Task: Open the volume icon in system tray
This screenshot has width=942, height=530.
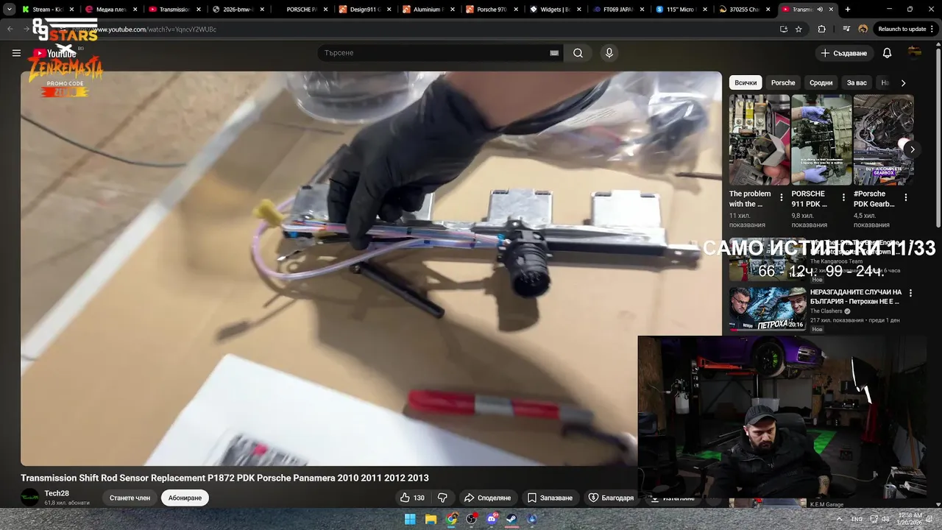Action: point(885,519)
